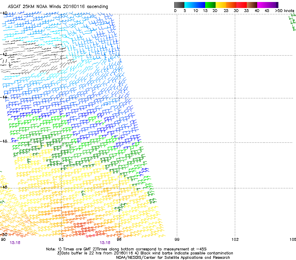Click legend scale value '10'
This screenshot has height=260, width=296.
(196, 10)
